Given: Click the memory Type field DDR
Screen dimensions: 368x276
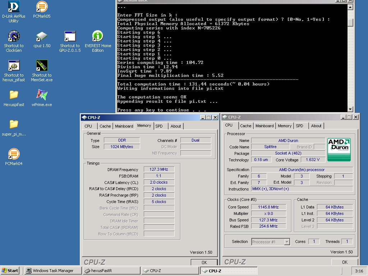Looking at the screenshot, I should coord(122,141).
